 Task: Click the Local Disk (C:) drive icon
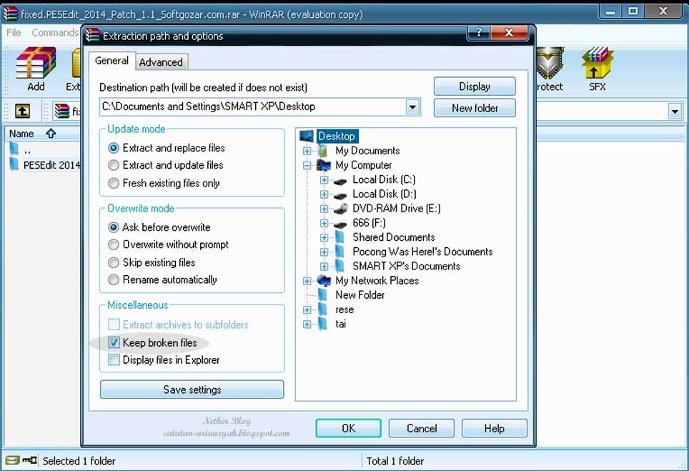340,181
